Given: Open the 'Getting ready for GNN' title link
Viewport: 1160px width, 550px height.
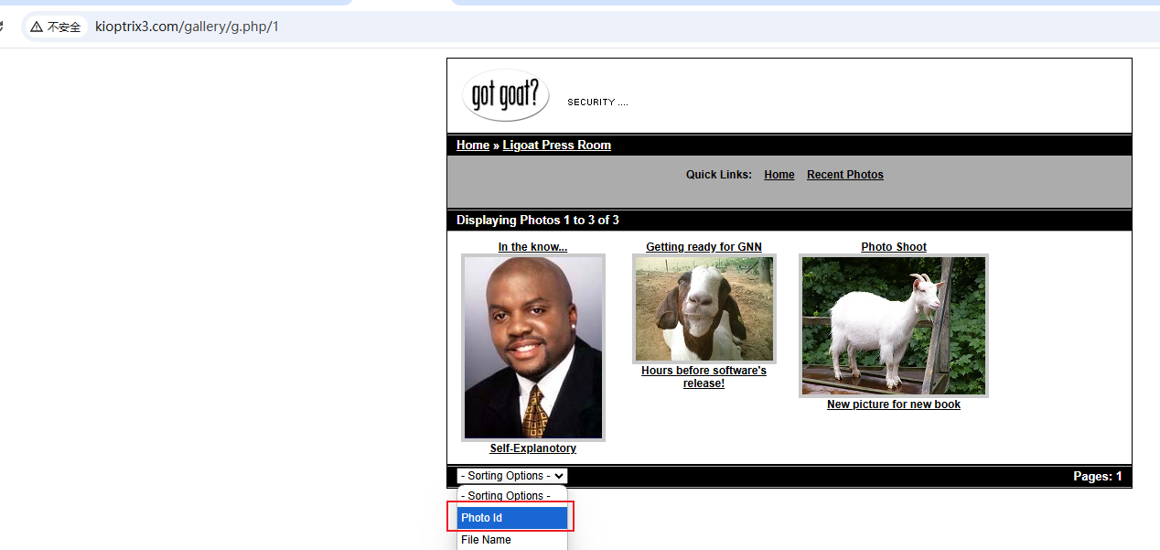Looking at the screenshot, I should (704, 247).
